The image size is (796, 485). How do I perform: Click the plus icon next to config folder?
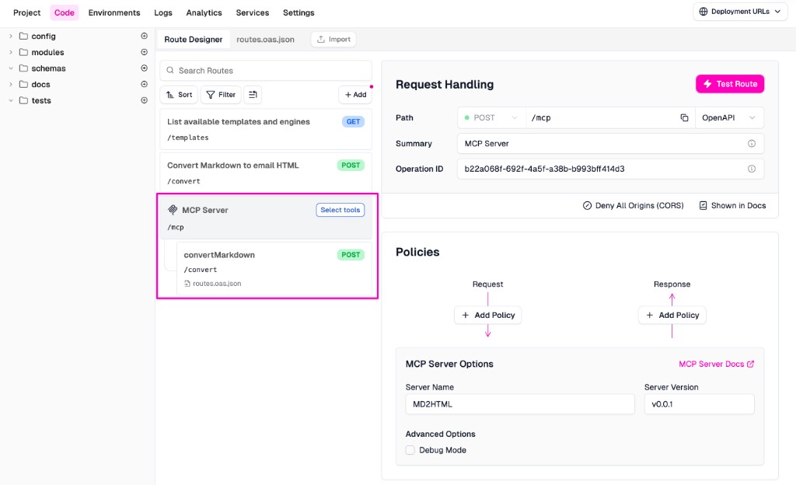(x=144, y=37)
